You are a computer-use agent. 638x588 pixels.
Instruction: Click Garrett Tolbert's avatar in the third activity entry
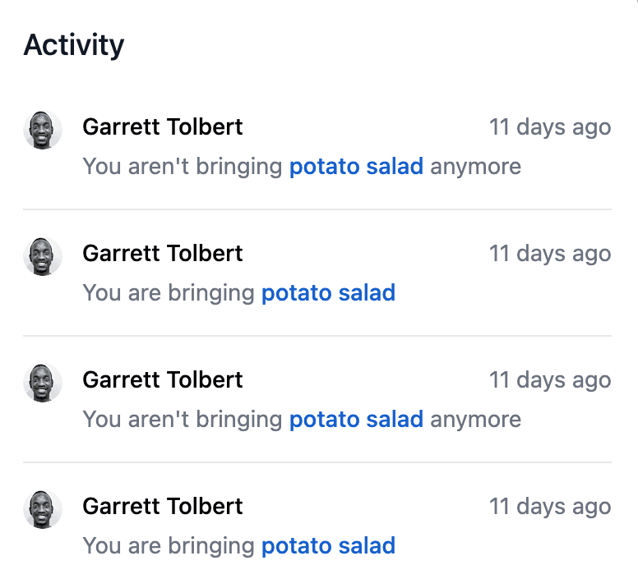click(43, 383)
